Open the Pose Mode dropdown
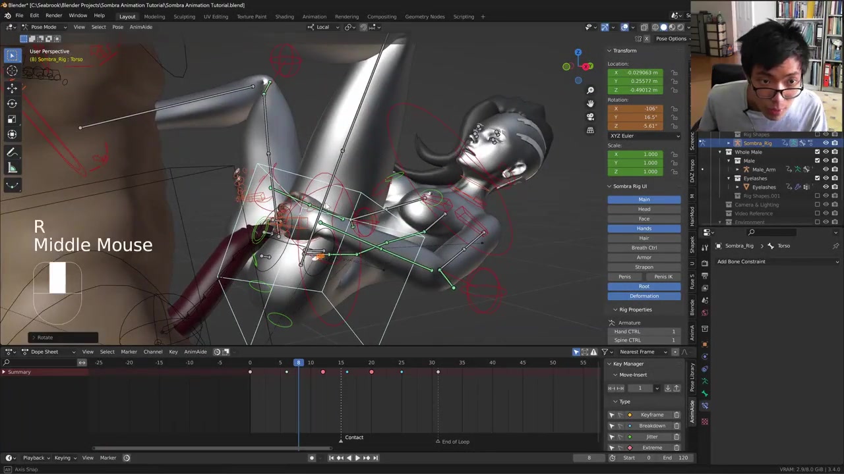 pos(44,27)
